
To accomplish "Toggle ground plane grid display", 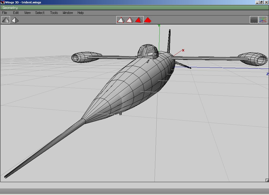I will click(x=254, y=20).
